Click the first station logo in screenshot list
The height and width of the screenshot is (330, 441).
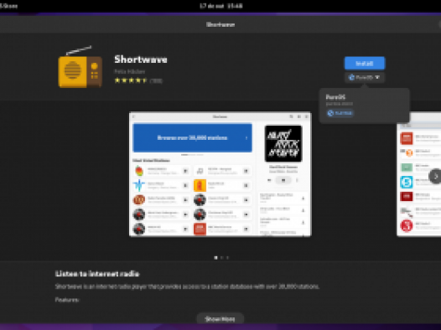pyautogui.click(x=139, y=171)
